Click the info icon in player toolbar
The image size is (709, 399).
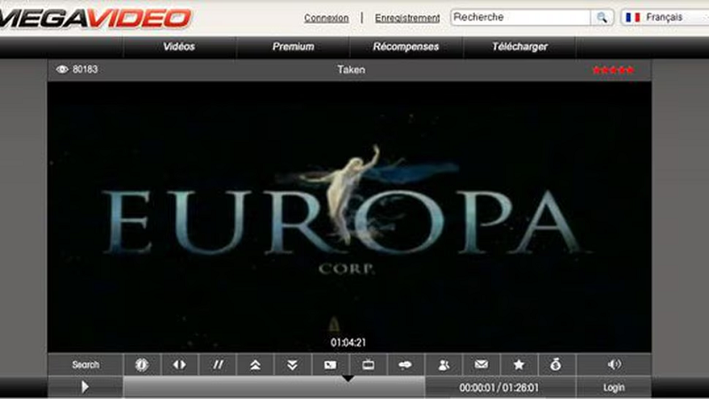tap(142, 364)
